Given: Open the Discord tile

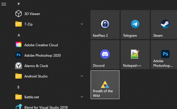Looking at the screenshot, I should pos(105,55).
